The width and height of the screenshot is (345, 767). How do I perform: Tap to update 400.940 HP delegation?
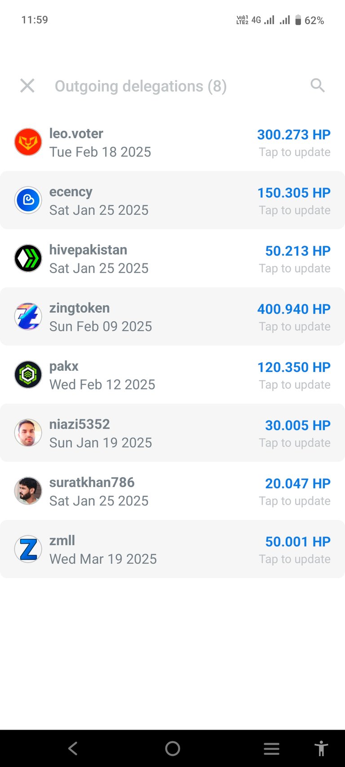pyautogui.click(x=294, y=326)
